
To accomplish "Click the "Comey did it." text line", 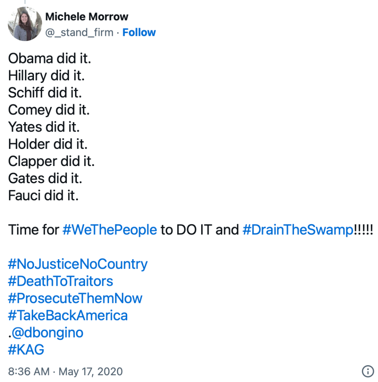I will click(49, 110).
